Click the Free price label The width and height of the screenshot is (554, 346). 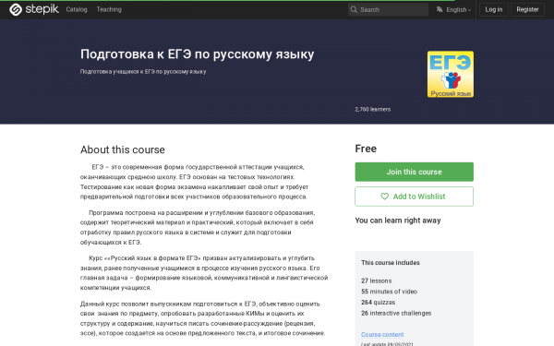[366, 149]
